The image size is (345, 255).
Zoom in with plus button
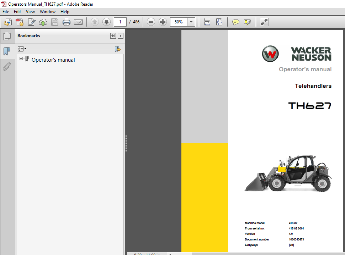click(x=163, y=22)
